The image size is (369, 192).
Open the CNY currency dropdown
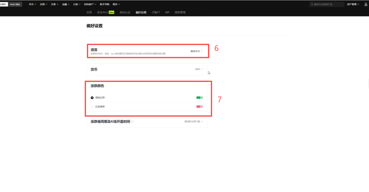(199, 69)
